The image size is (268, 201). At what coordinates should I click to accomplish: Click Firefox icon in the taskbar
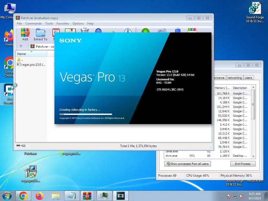coord(39,196)
